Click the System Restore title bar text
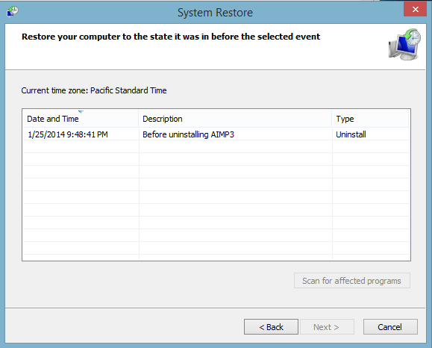432x348 pixels. [x=215, y=13]
